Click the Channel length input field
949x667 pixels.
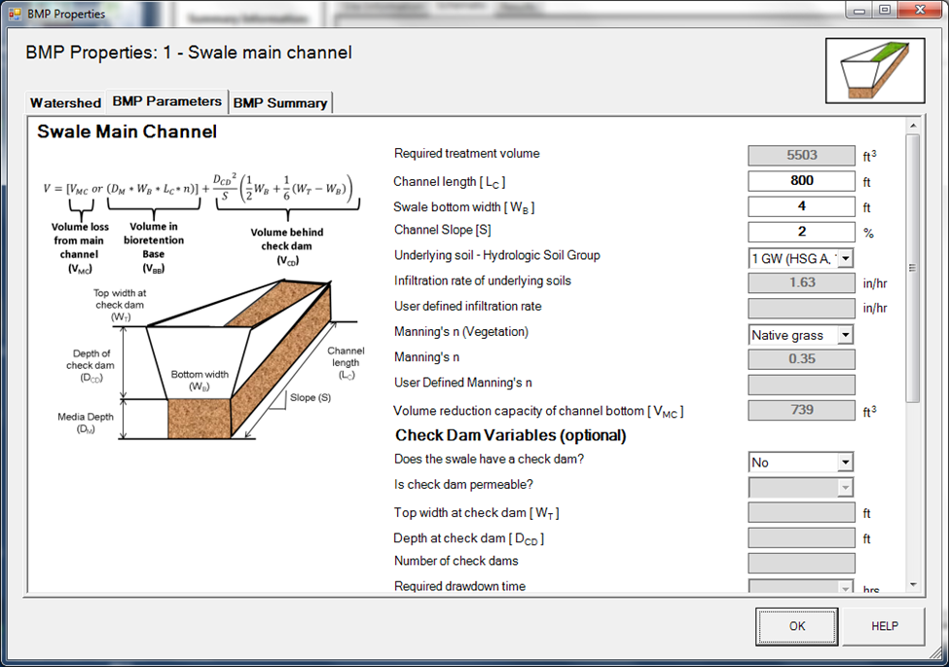click(x=801, y=181)
